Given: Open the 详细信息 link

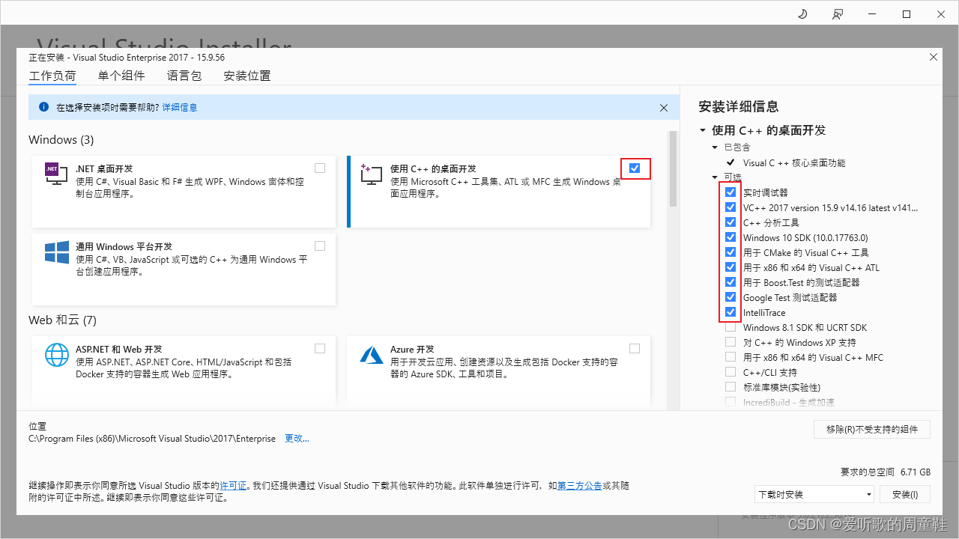Looking at the screenshot, I should click(x=180, y=107).
